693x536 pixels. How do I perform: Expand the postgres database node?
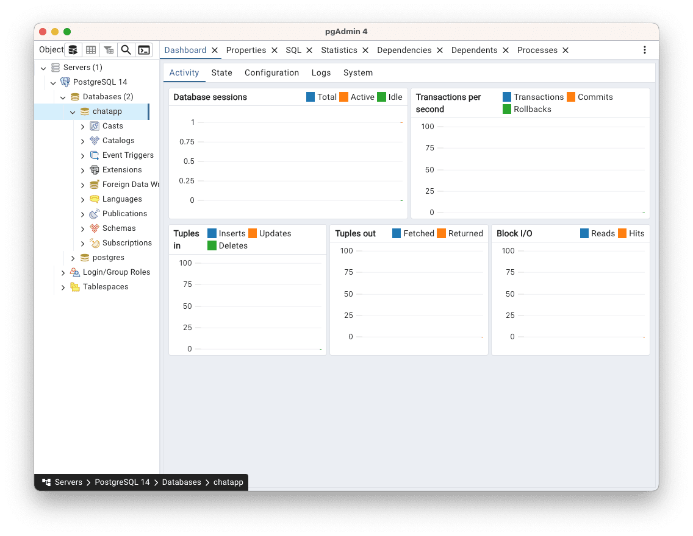[x=73, y=258]
